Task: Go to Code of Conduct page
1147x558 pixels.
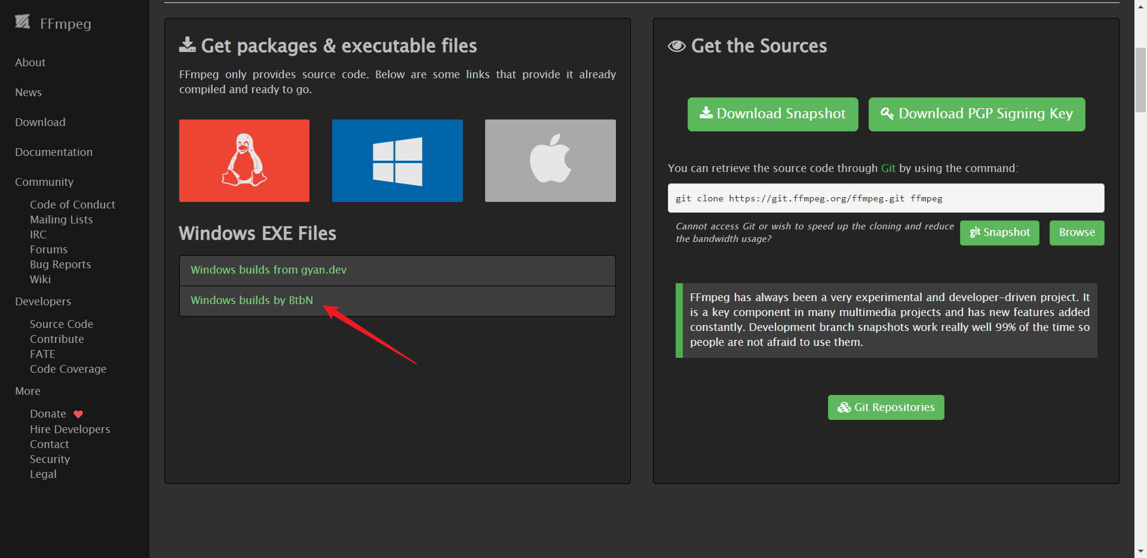Action: (x=72, y=205)
